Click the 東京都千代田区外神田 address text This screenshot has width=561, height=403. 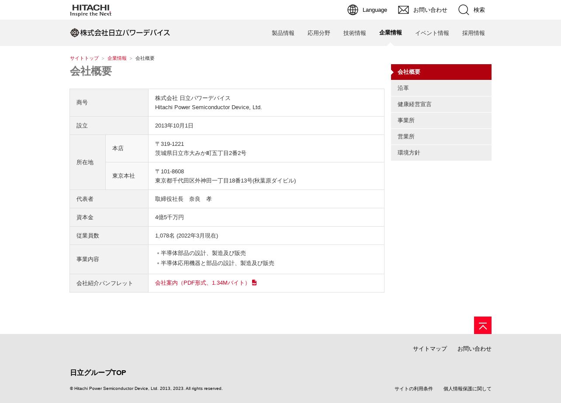(225, 181)
